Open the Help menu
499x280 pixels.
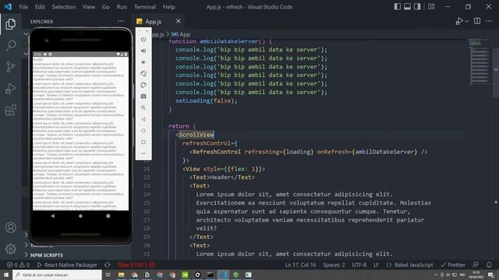(x=169, y=7)
